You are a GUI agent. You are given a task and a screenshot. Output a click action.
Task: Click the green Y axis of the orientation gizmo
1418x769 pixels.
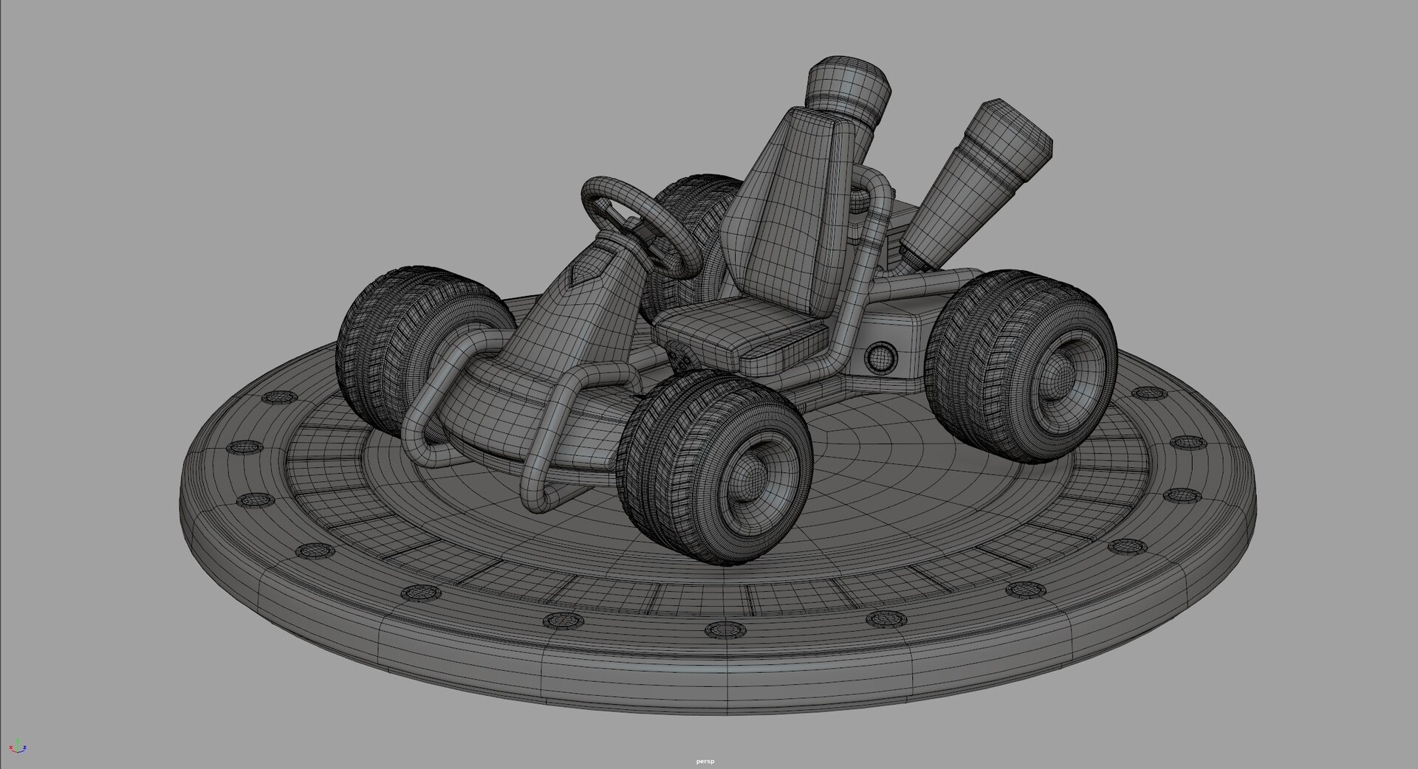(x=18, y=741)
